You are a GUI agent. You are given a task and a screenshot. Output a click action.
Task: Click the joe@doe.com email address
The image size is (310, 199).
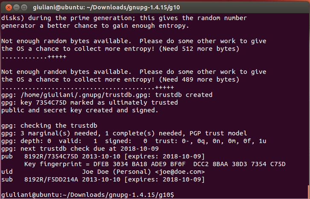point(180,172)
